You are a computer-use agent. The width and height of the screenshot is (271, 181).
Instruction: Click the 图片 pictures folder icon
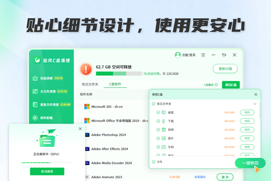[164, 138]
